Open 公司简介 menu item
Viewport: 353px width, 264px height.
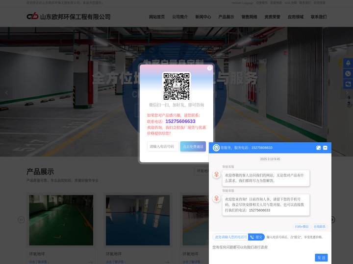(x=180, y=17)
